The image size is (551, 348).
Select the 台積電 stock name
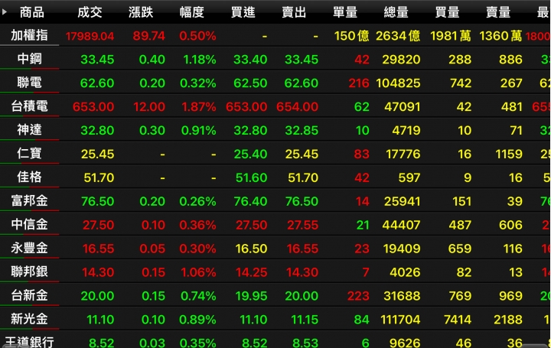click(30, 106)
